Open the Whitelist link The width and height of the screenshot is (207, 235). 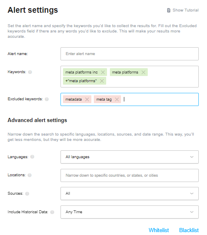[159, 230]
